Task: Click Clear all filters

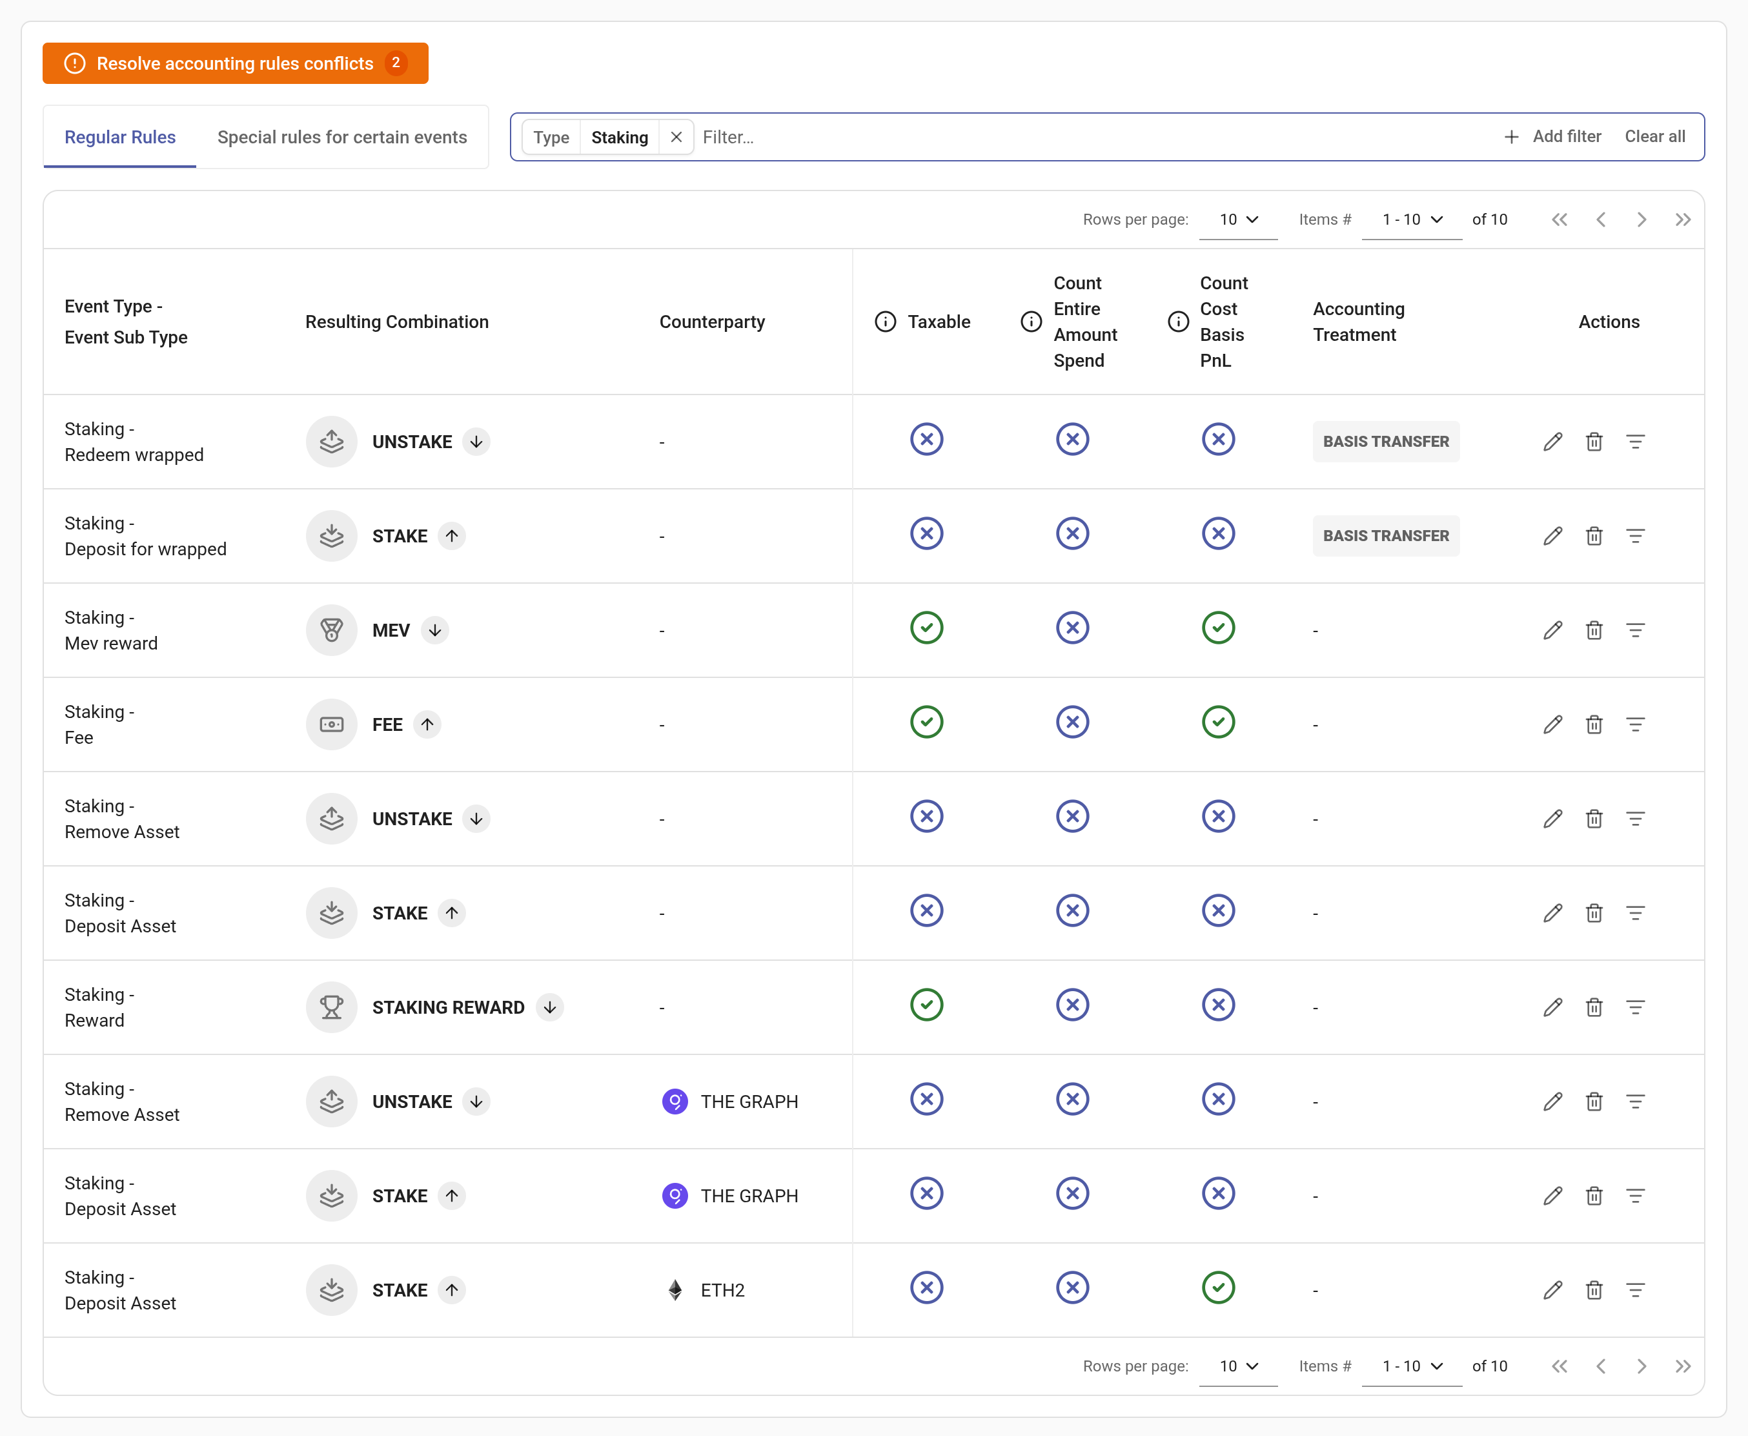Action: (x=1654, y=136)
